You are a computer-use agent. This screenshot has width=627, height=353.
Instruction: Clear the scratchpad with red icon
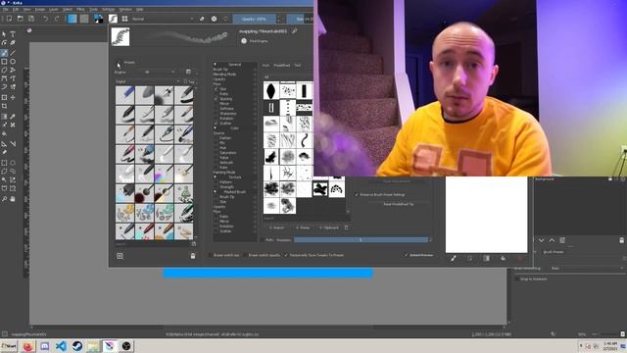(520, 259)
